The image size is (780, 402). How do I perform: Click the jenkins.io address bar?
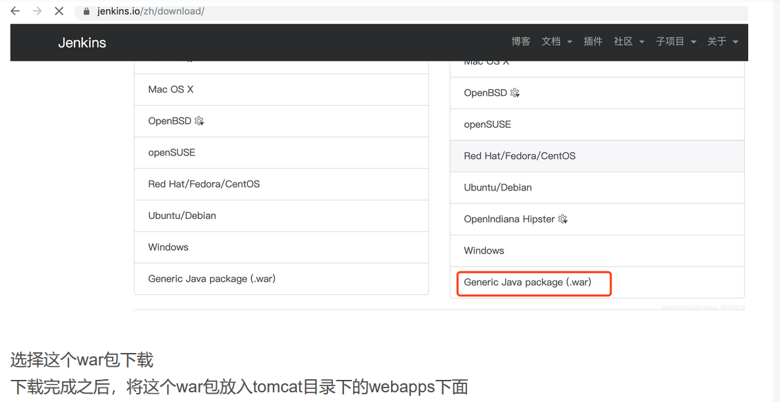pyautogui.click(x=411, y=12)
